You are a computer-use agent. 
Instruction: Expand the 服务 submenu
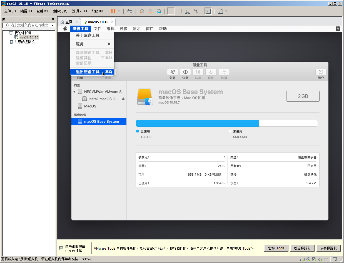pos(92,44)
